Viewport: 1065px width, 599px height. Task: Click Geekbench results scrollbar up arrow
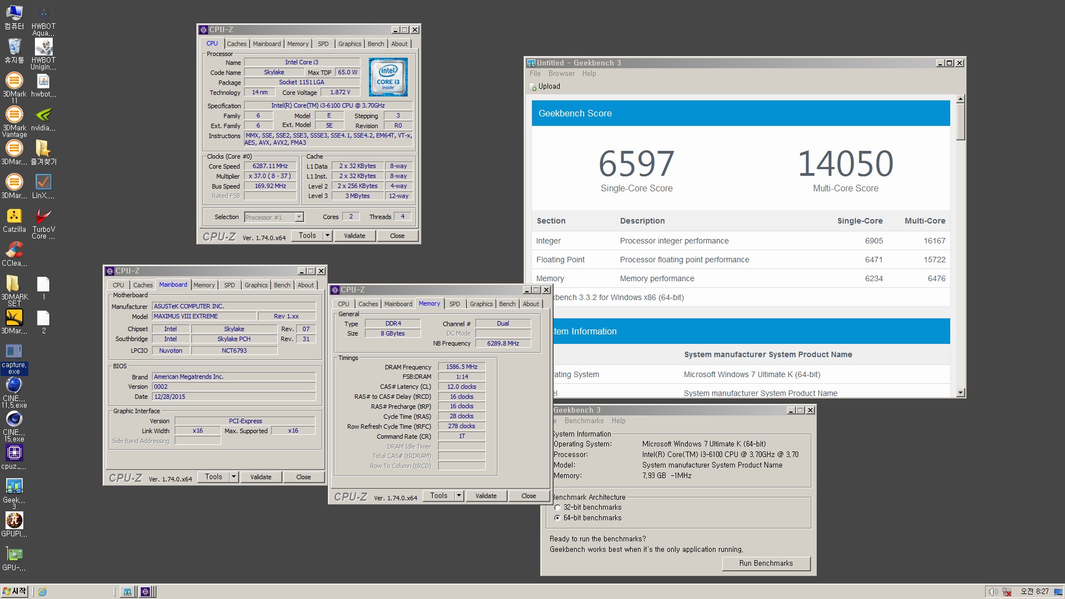coord(960,99)
